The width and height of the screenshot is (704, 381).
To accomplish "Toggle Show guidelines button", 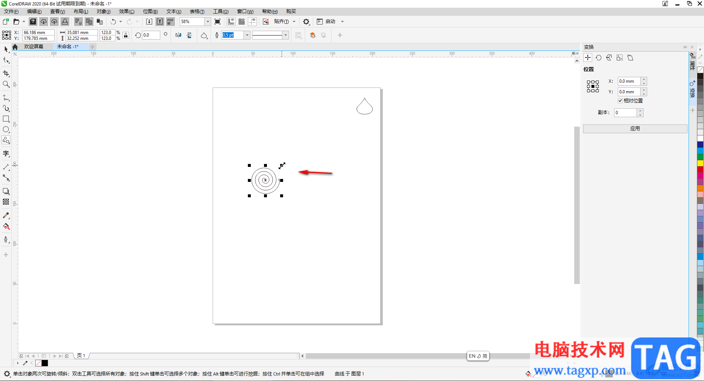I will click(252, 22).
